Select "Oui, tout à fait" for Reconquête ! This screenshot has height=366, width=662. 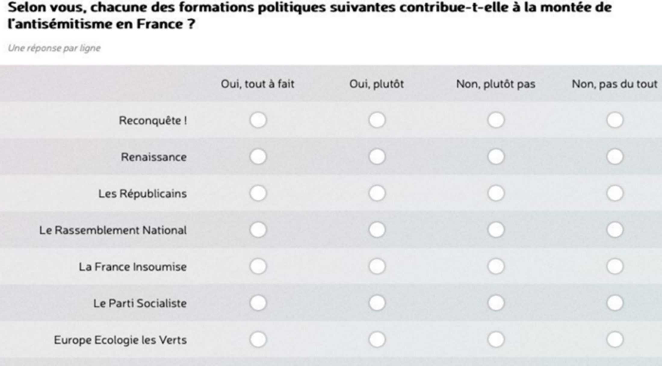(258, 120)
